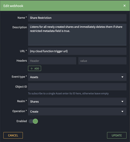Click the plus icon in ADD button
This screenshot has height=142, width=130.
pyautogui.click(x=32, y=68)
